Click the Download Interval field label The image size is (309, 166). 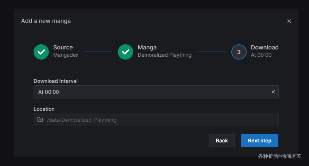click(x=55, y=81)
